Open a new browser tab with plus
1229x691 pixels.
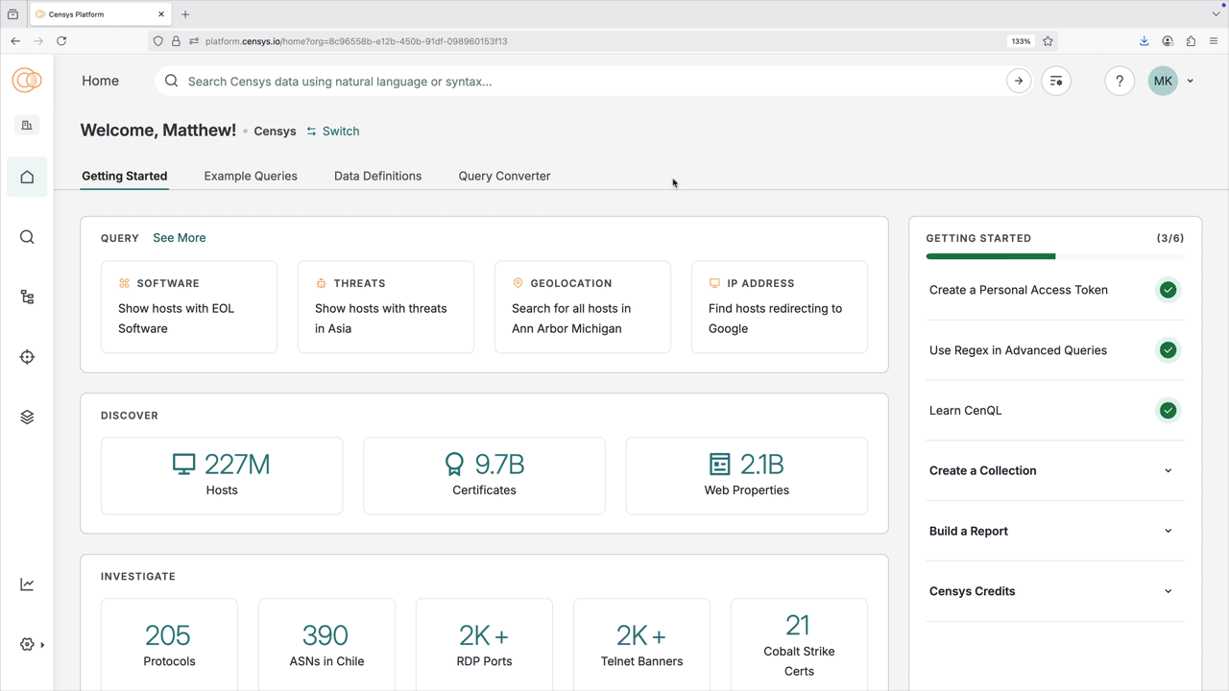[x=185, y=14]
